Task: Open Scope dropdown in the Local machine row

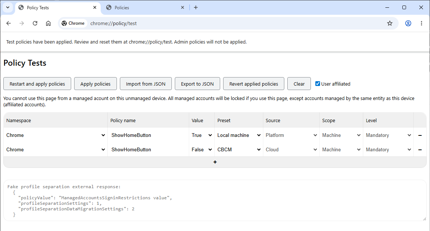Action: [x=341, y=135]
